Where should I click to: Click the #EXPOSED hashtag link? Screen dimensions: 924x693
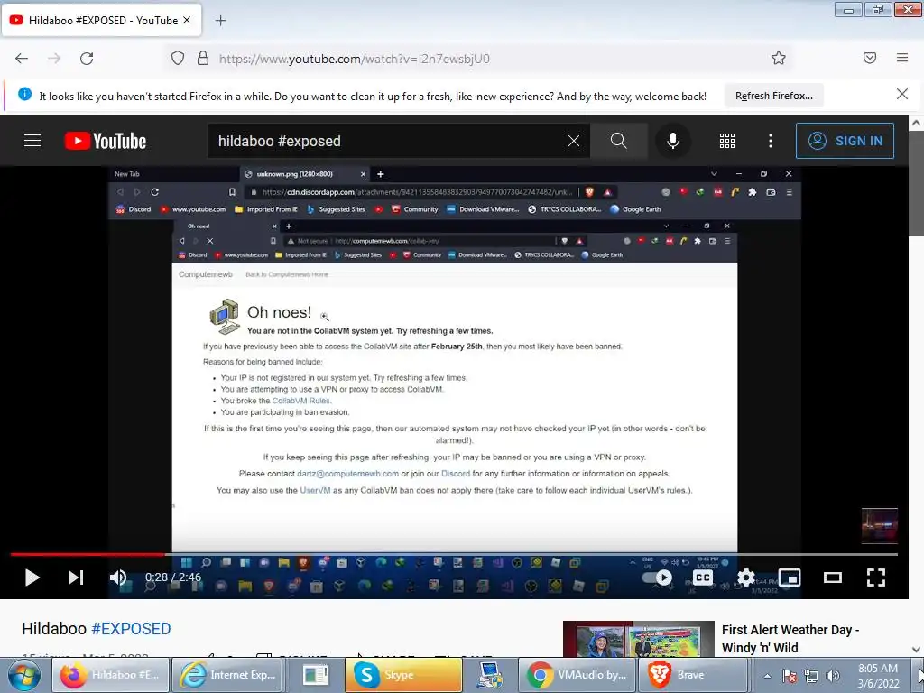[131, 629]
